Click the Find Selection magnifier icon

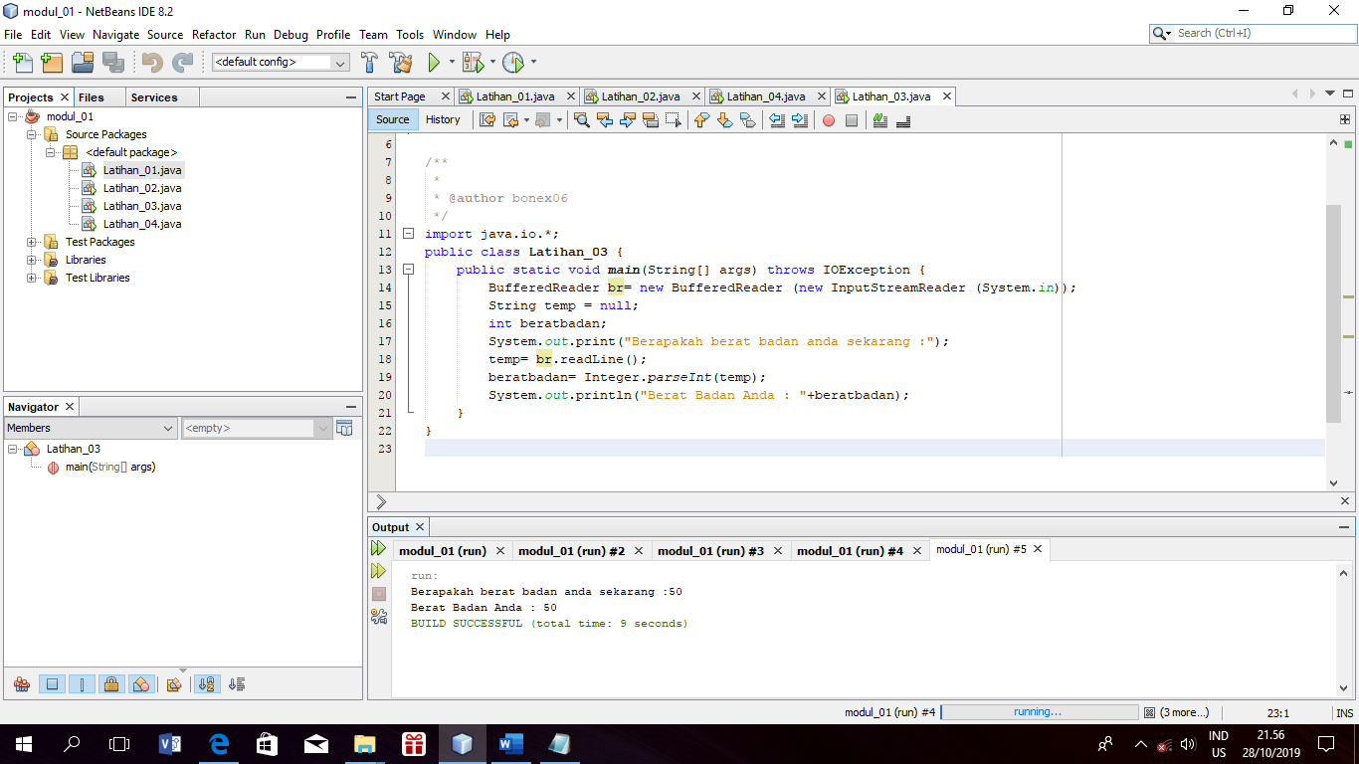(582, 120)
